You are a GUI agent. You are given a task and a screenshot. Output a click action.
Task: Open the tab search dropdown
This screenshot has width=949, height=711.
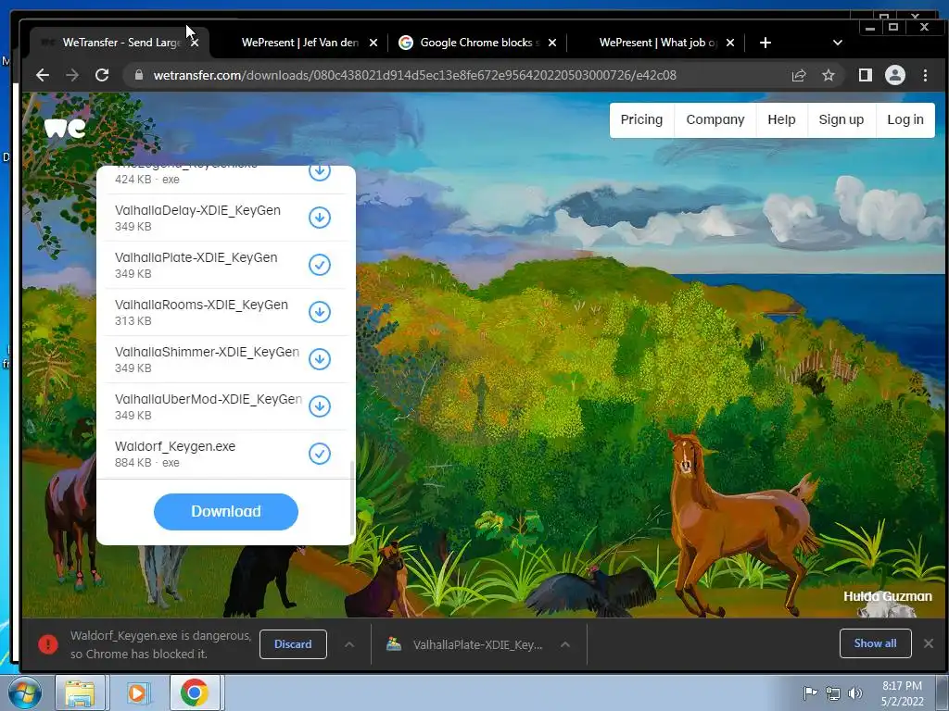[x=837, y=43]
